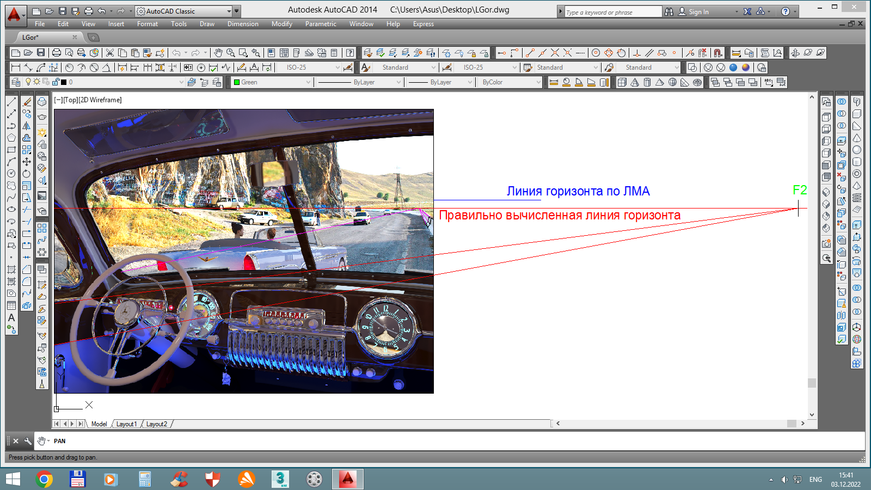Click the black layer 0 color swatch

(64, 82)
